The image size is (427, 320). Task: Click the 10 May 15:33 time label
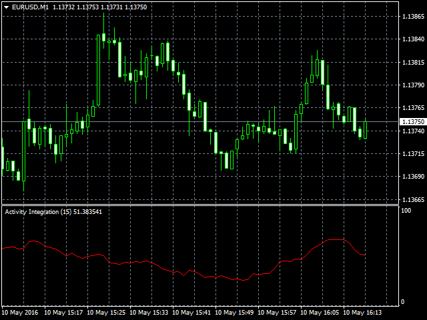click(x=149, y=313)
